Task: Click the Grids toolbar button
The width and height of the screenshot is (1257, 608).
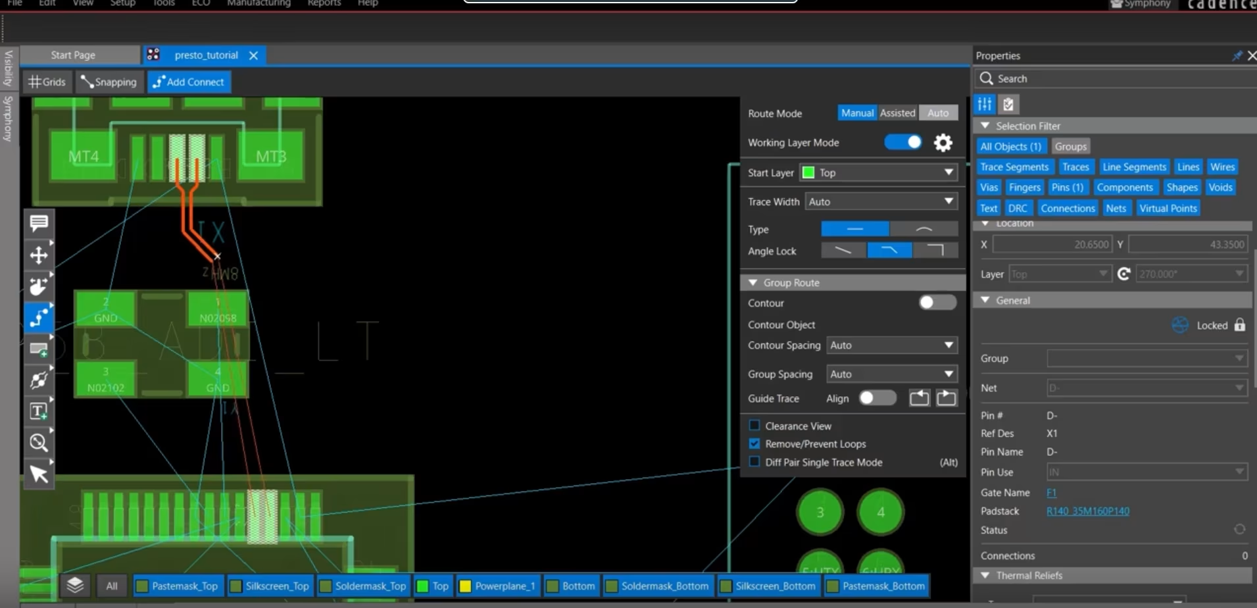Action: coord(47,82)
